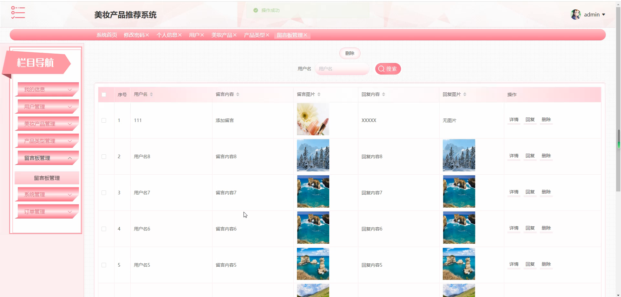Sort by the 回复内容 column sort icon
621x297 pixels.
click(x=384, y=94)
